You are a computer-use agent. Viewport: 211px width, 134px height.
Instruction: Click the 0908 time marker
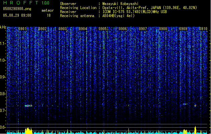point(163,29)
